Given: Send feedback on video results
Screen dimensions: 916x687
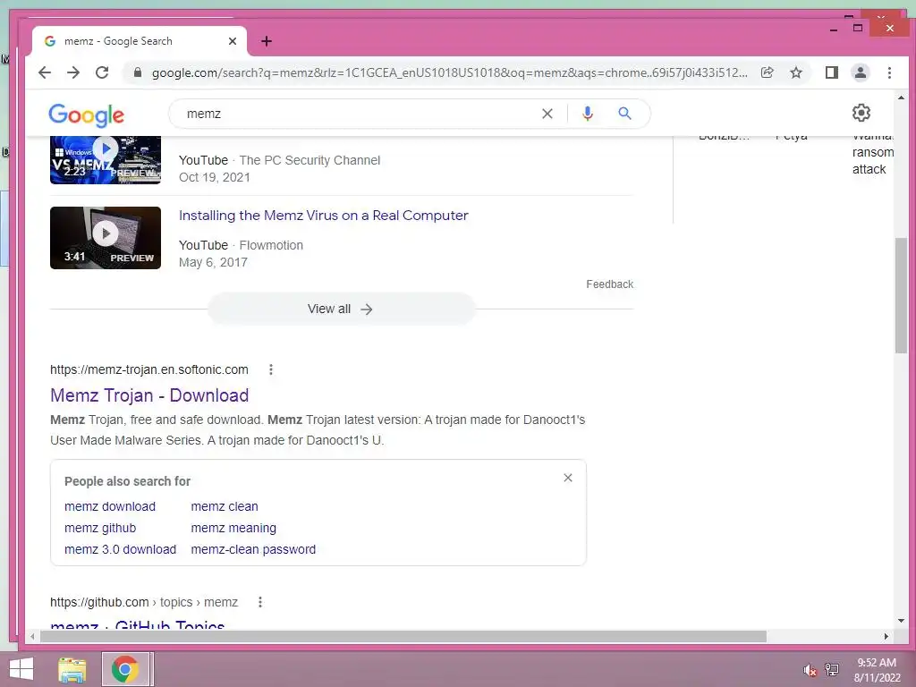Looking at the screenshot, I should [x=609, y=284].
